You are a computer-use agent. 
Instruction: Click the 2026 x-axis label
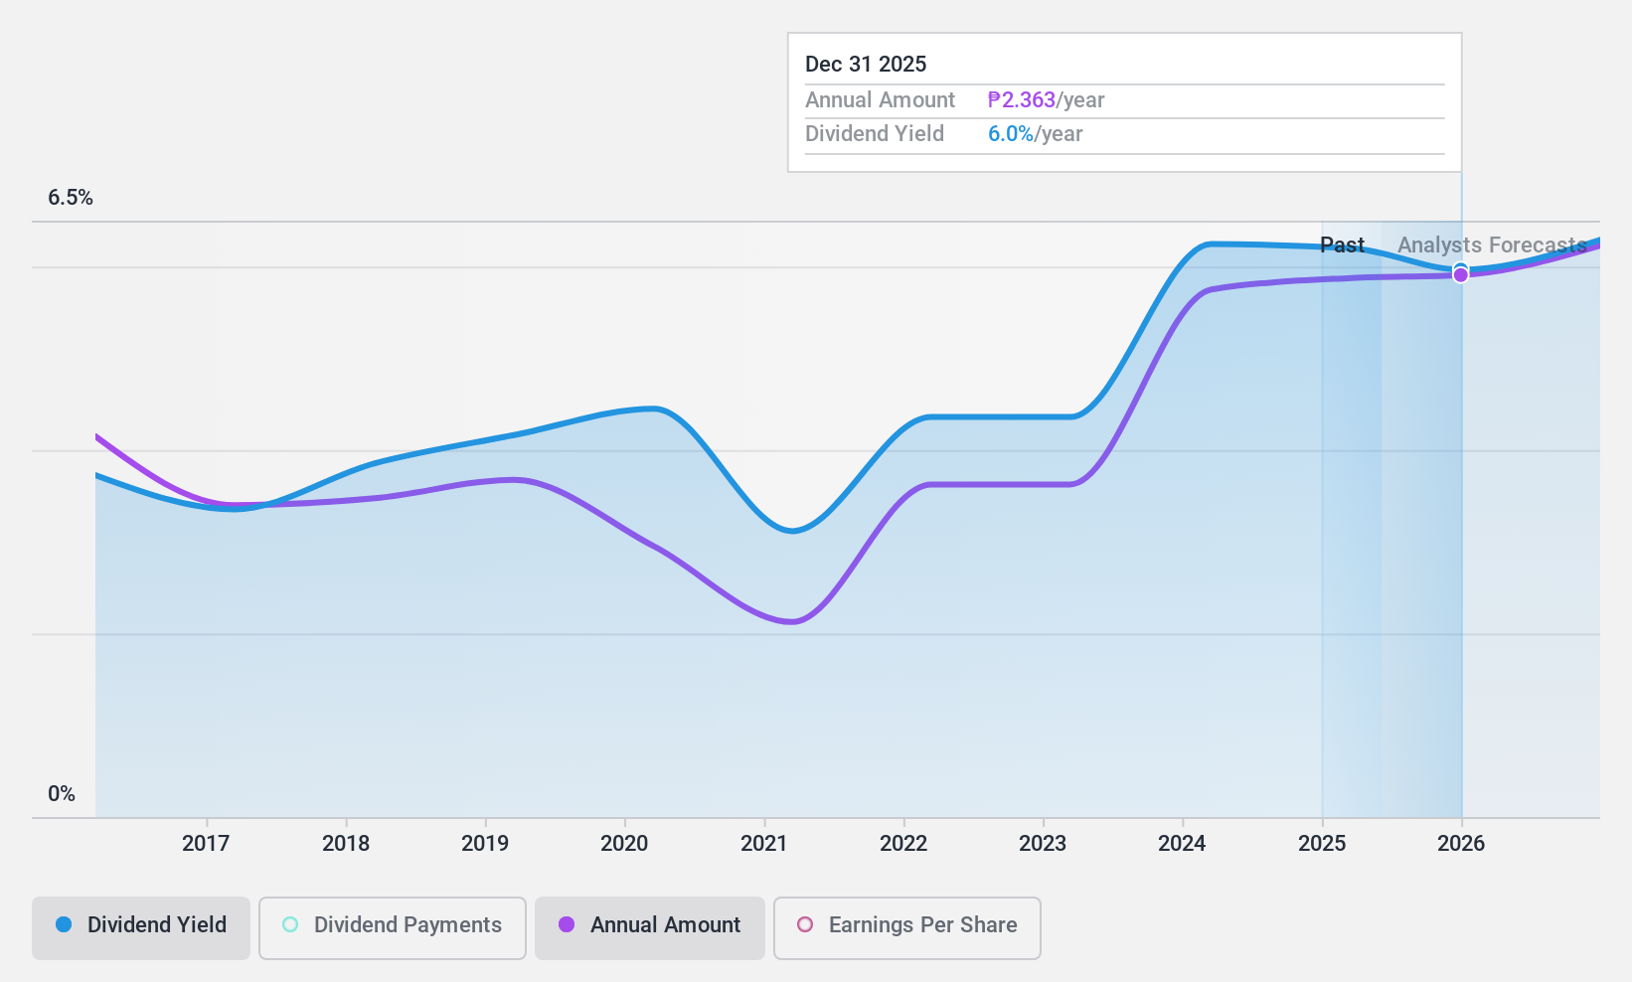pos(1461,844)
